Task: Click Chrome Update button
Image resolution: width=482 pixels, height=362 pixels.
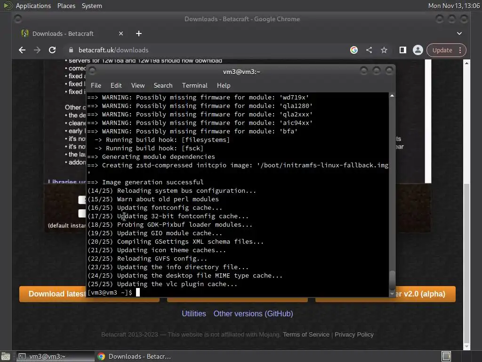Action: [442, 50]
